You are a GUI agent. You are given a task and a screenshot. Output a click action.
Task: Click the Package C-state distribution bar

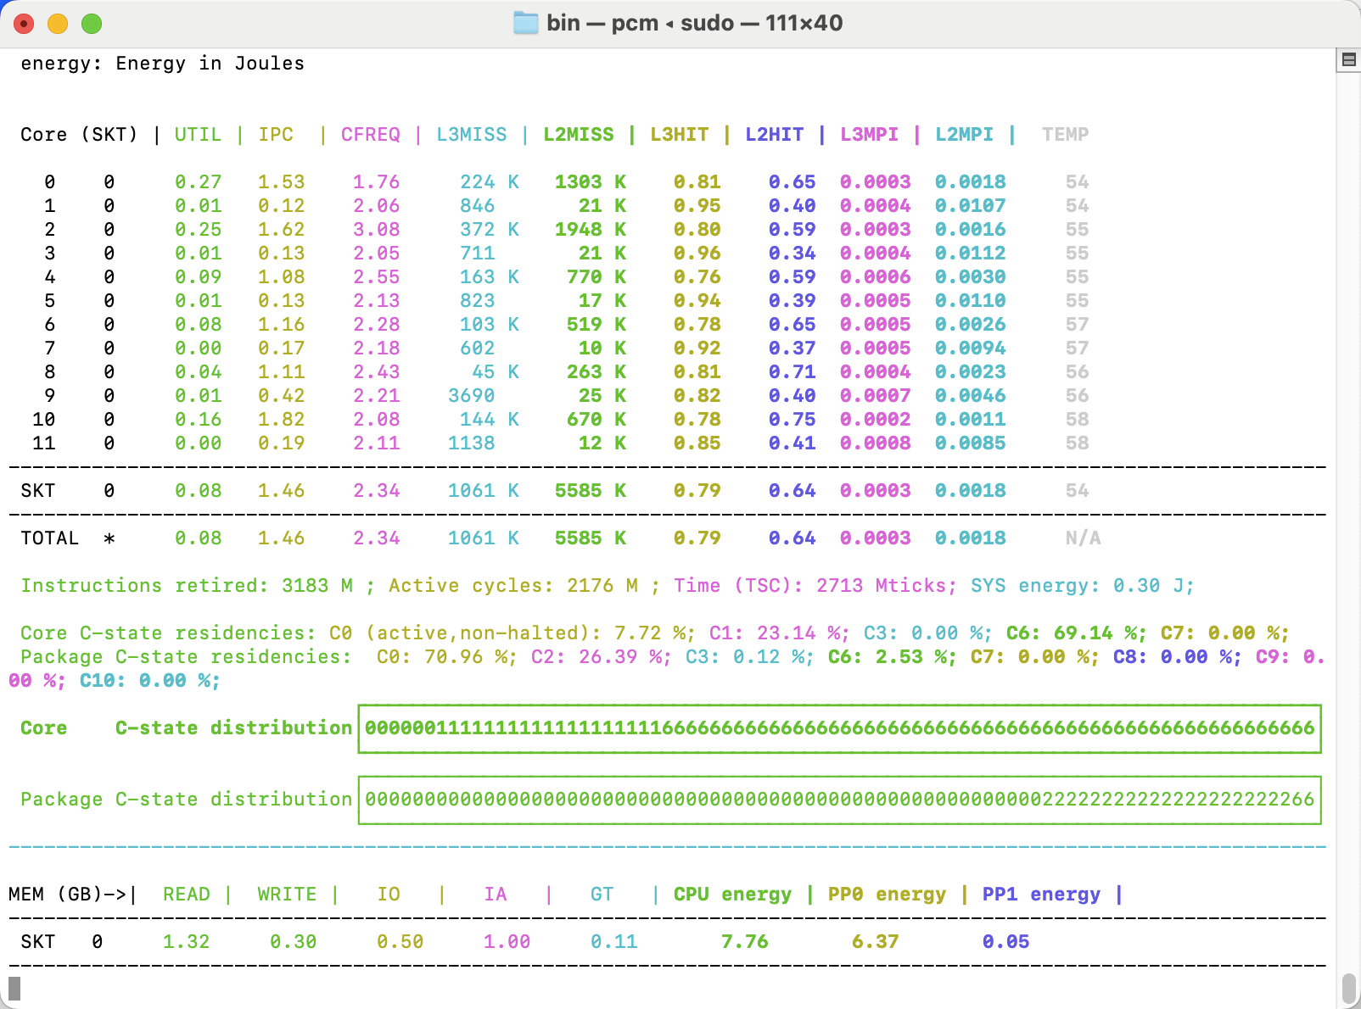click(x=839, y=800)
